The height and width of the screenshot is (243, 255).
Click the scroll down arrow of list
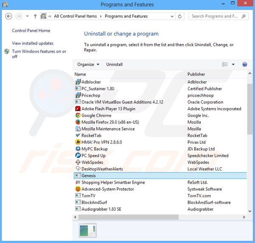(x=250, y=211)
